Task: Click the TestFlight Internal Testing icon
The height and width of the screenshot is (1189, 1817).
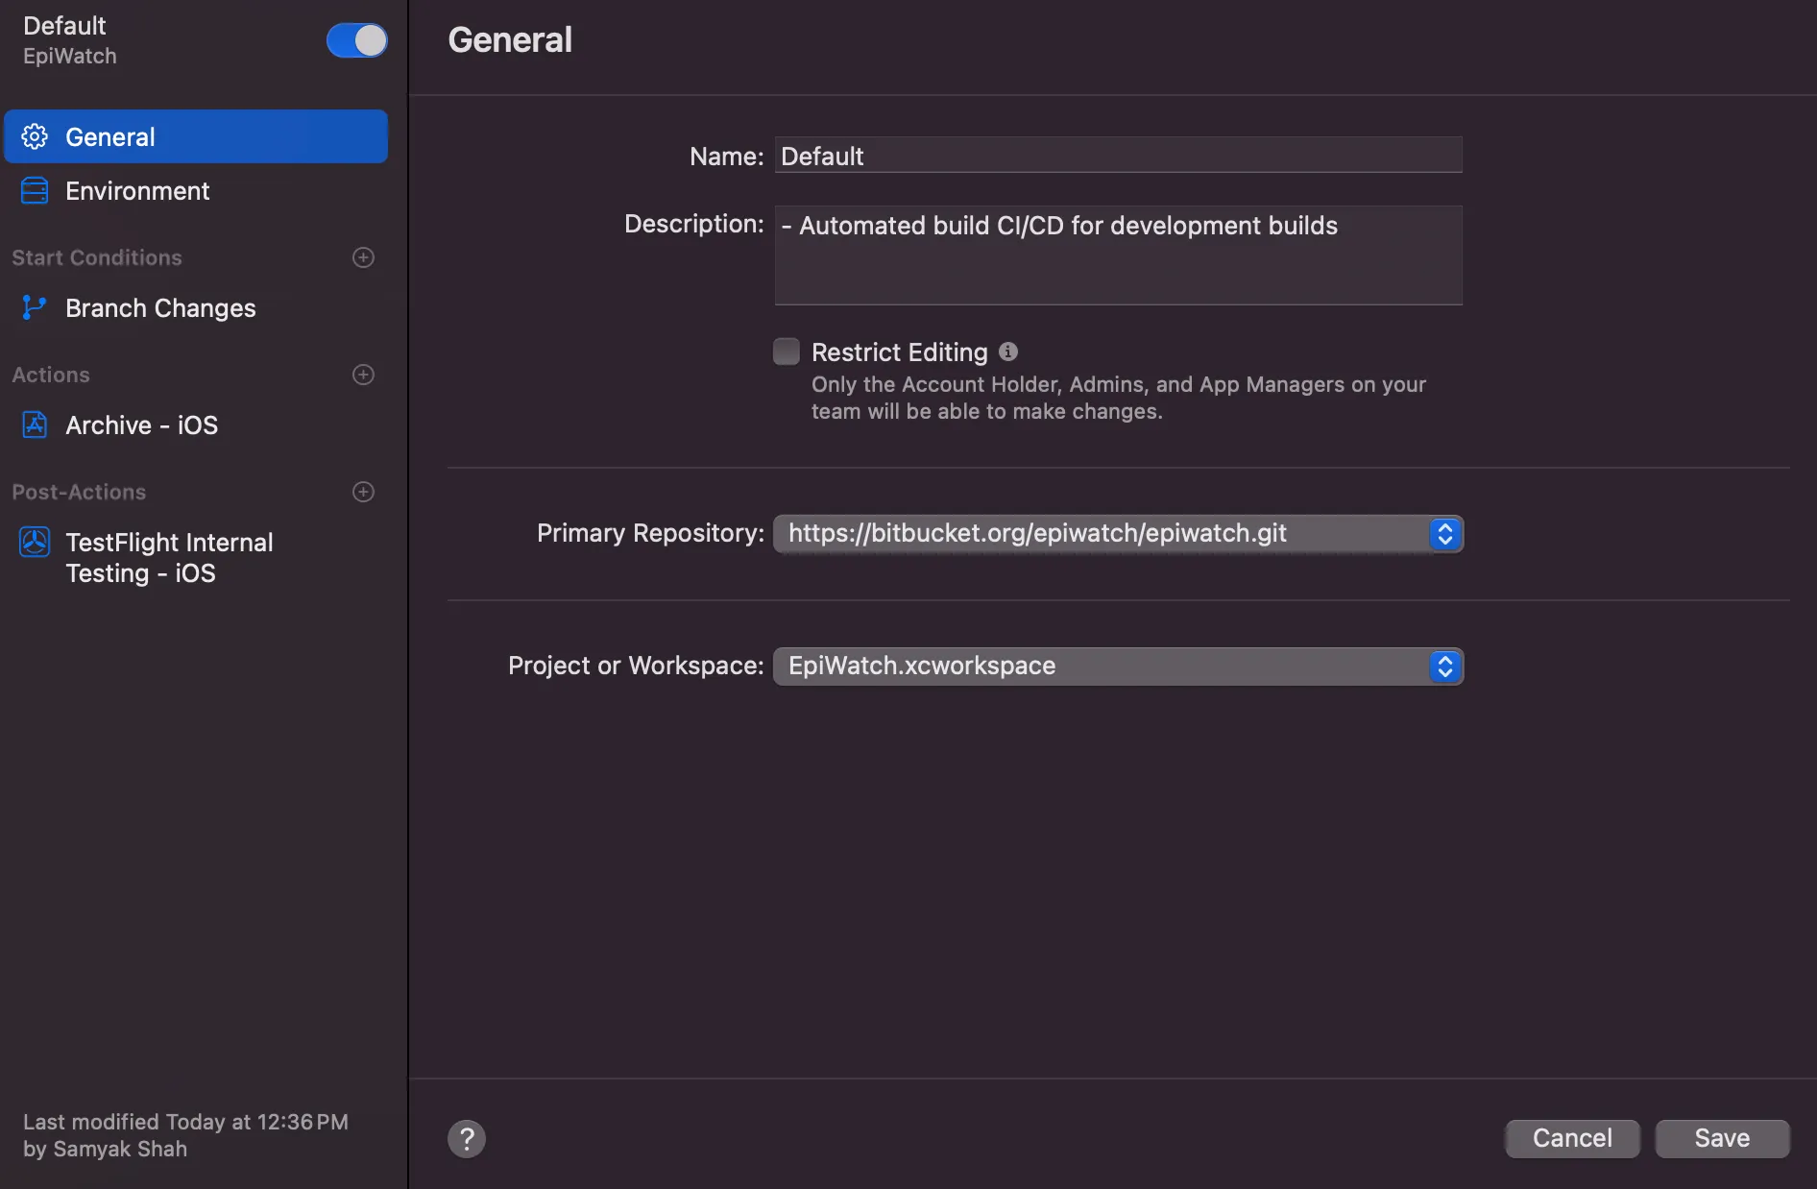Action: [35, 542]
